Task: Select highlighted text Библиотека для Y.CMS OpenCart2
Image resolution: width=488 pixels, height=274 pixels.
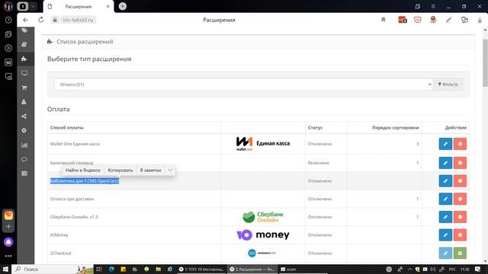Action: coord(85,181)
